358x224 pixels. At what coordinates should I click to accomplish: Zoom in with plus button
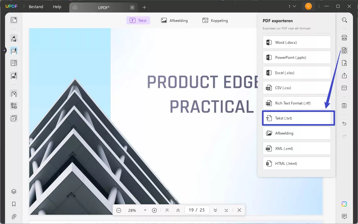[x=154, y=210]
